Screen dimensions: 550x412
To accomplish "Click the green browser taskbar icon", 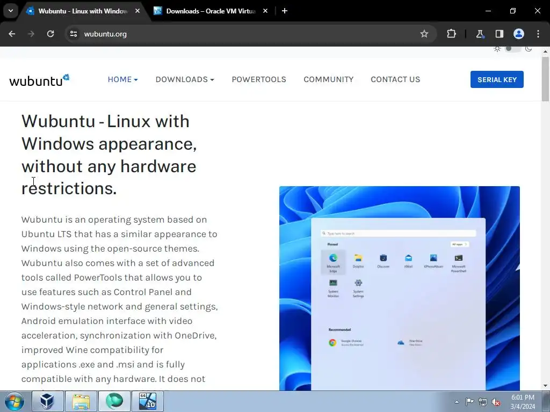I will (114, 401).
